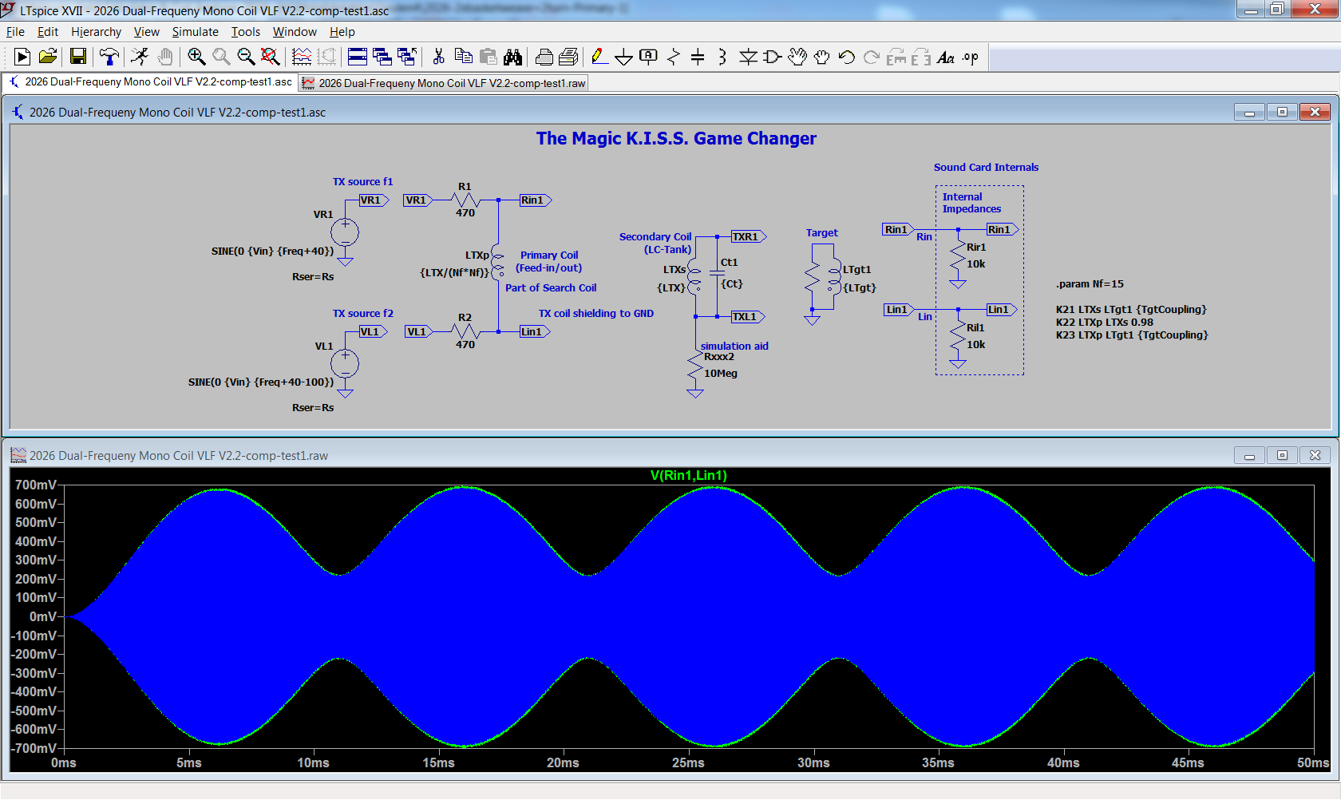The width and height of the screenshot is (1341, 800).
Task: Zoom to fit full extents
Action: tap(271, 57)
